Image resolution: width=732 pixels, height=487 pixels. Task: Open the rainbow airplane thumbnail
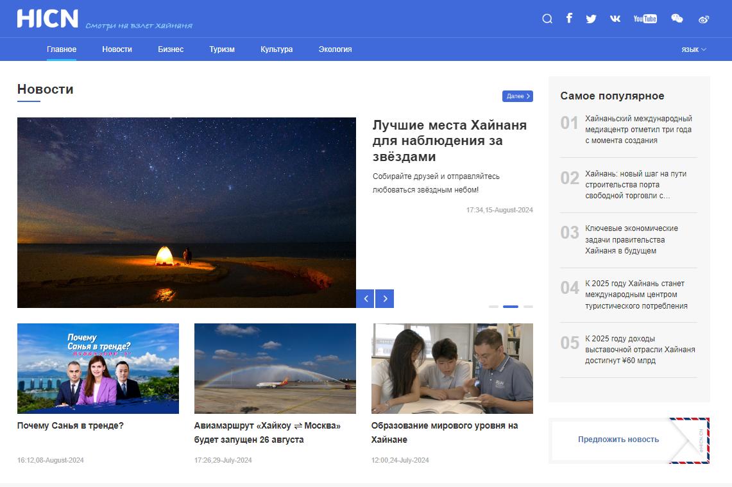tap(275, 368)
